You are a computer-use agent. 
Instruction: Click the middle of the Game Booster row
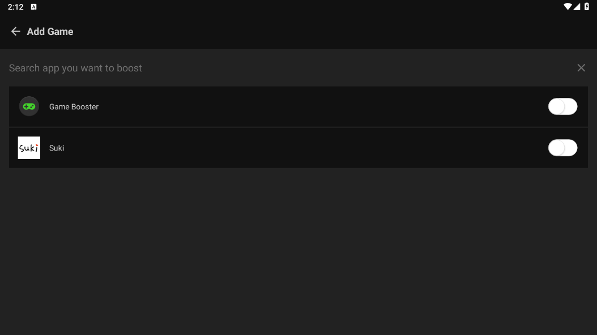(298, 106)
